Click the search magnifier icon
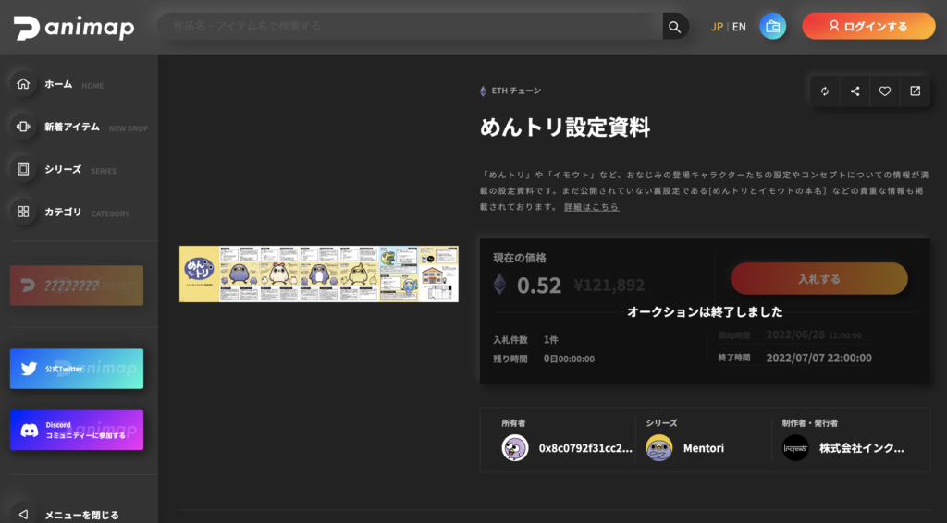 coord(674,27)
